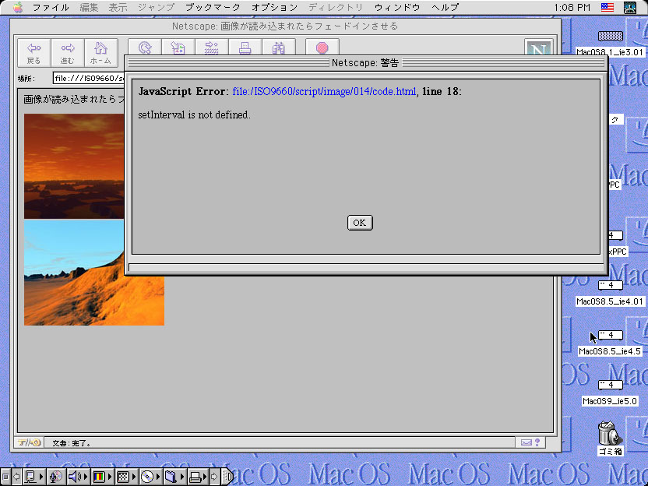Click the sunset landscape image
648x486 pixels.
point(74,166)
